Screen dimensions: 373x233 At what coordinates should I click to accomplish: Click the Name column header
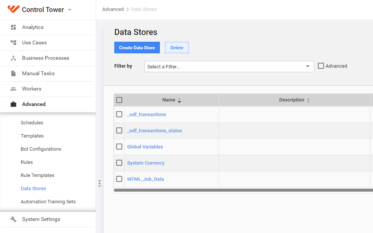171,100
